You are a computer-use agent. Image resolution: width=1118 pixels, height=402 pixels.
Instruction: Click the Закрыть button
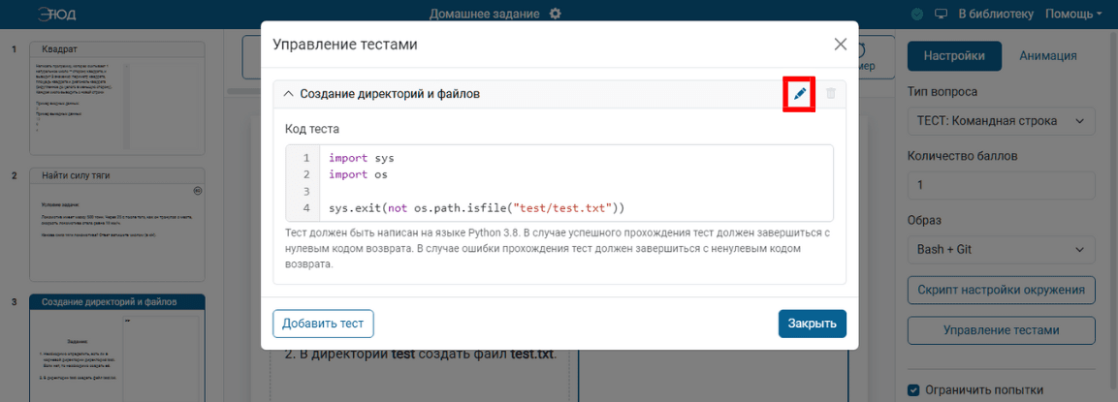(813, 324)
